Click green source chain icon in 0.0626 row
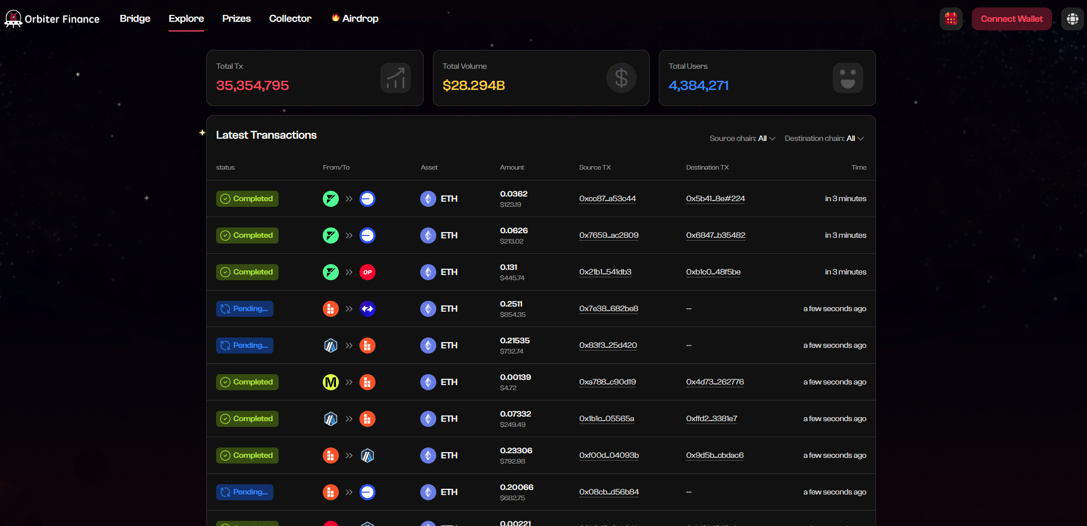Screen dimensions: 1087x526 (331, 235)
